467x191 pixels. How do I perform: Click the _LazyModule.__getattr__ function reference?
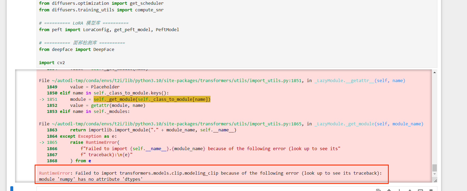coord(344,81)
